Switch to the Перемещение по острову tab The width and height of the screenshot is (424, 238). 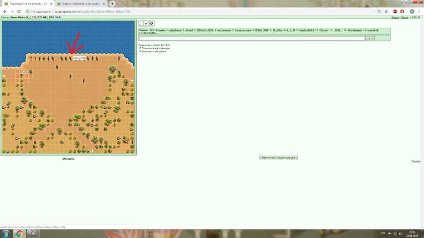click(28, 4)
